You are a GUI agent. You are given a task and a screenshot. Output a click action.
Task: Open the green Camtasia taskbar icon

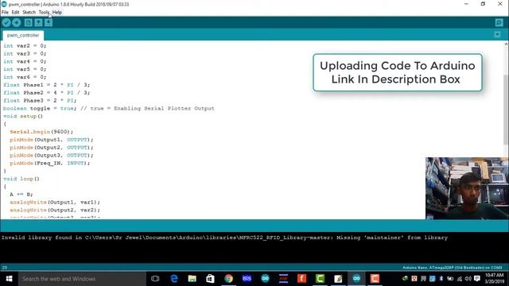tap(320, 279)
